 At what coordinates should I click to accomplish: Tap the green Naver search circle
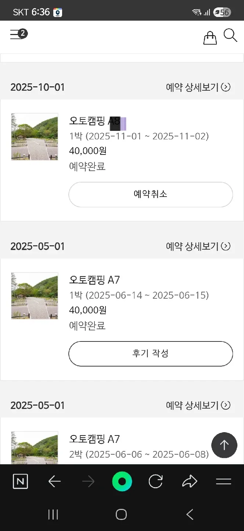[x=122, y=482]
